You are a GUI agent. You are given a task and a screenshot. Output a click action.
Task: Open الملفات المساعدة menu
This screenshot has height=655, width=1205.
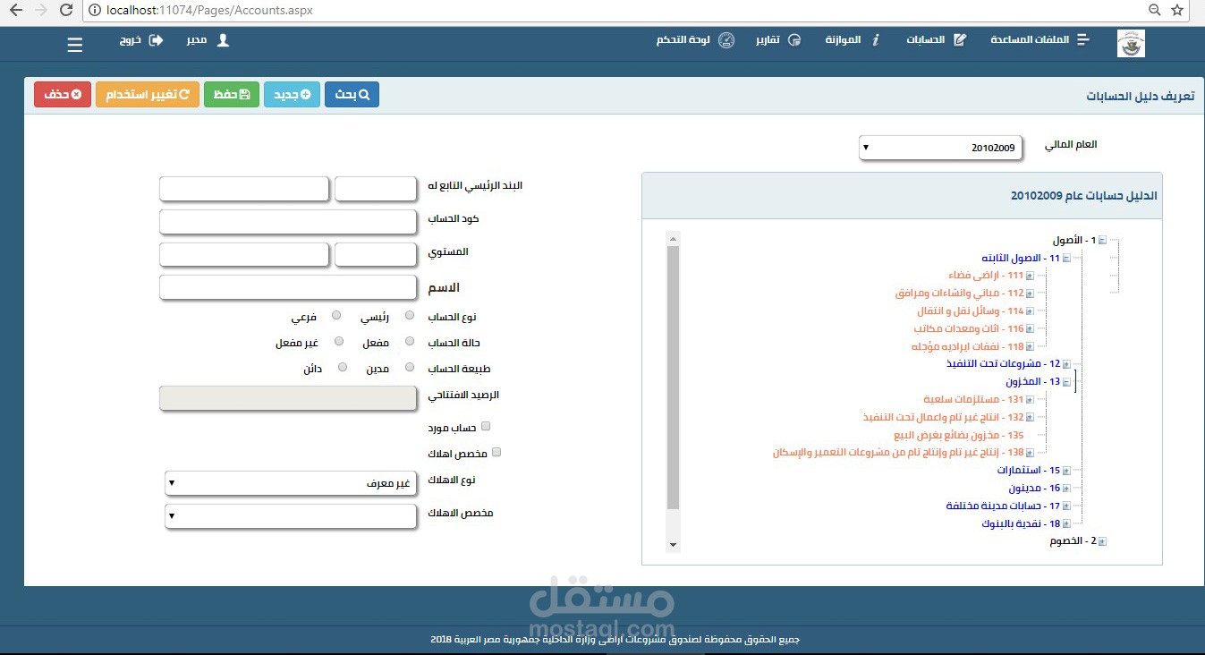tap(1040, 40)
